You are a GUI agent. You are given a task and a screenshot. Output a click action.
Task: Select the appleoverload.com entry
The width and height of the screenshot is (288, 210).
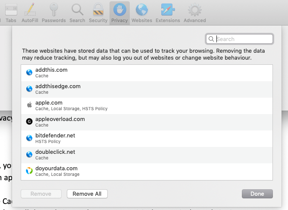pyautogui.click(x=147, y=122)
